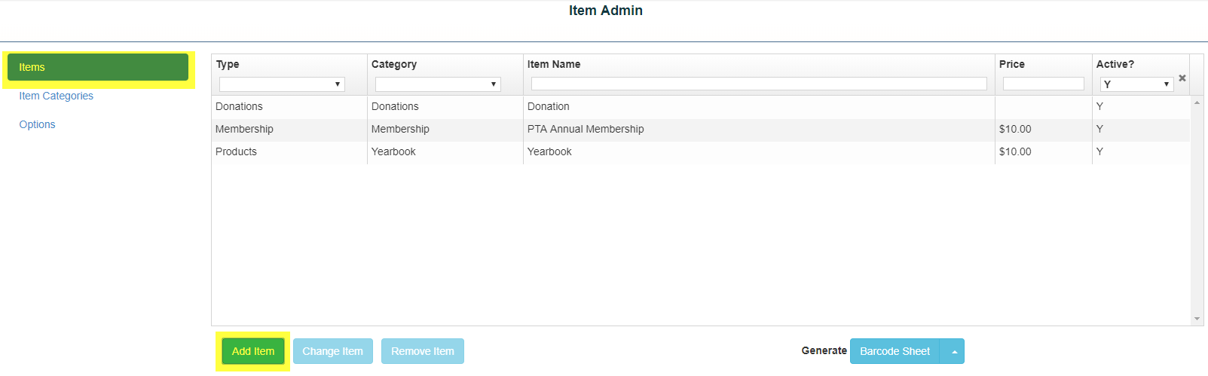Image resolution: width=1208 pixels, height=376 pixels.
Task: Click the Remove Item button
Action: click(x=423, y=351)
